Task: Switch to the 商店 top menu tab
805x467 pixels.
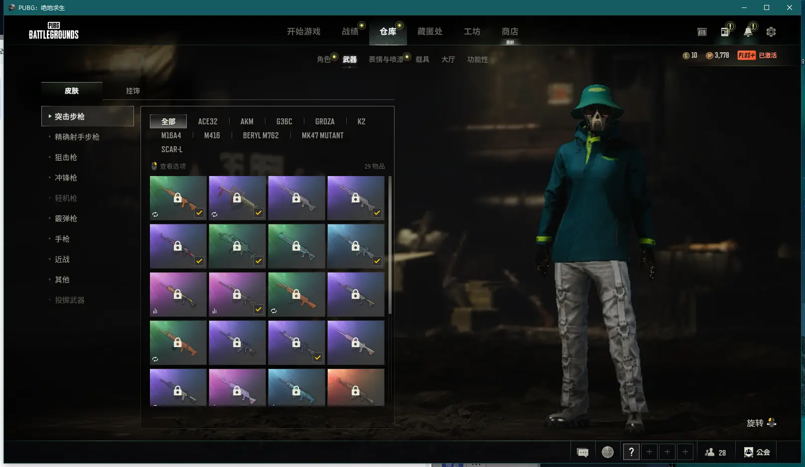Action: [x=510, y=31]
